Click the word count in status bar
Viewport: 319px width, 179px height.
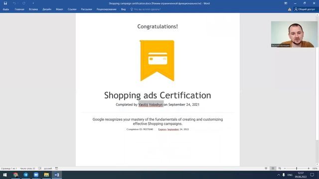pyautogui.click(x=27, y=169)
